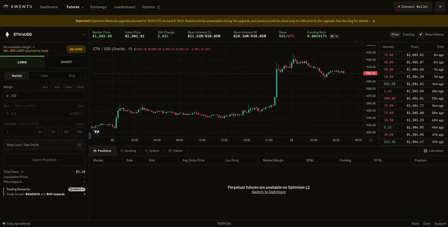Dismiss the Bedrock upgrade banner

[x=374, y=21]
